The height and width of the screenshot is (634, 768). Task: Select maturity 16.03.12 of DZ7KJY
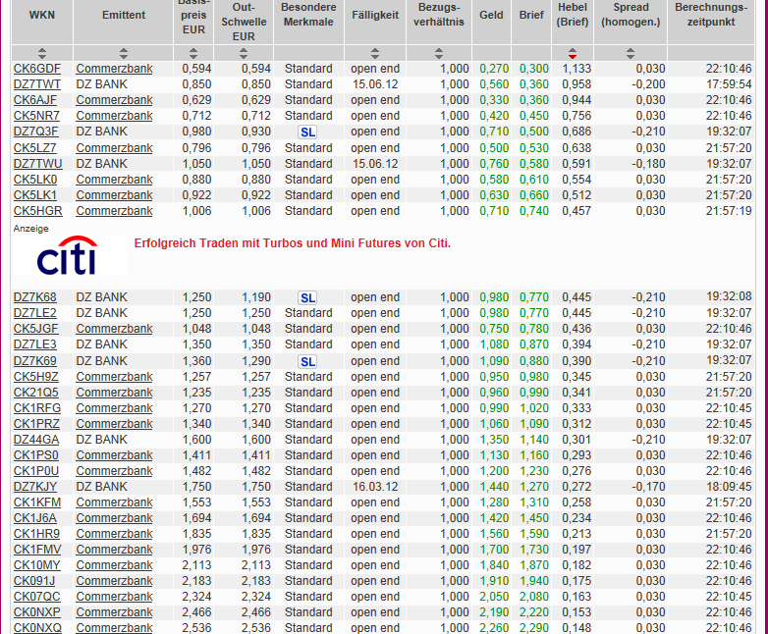tap(375, 487)
